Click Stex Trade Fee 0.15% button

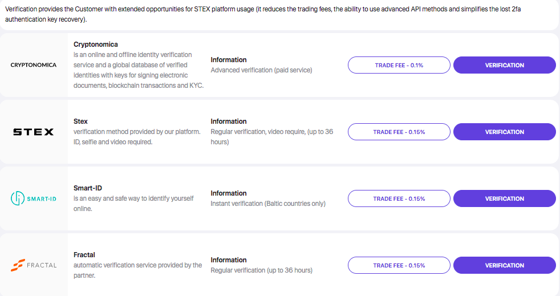point(399,132)
